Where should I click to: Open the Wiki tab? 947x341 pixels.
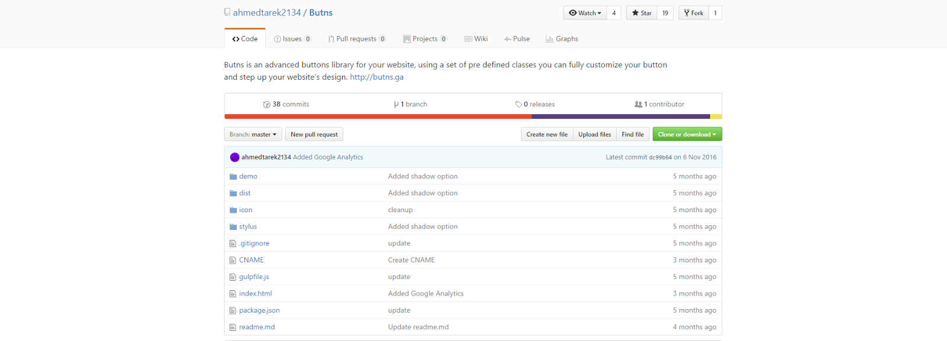(x=476, y=39)
